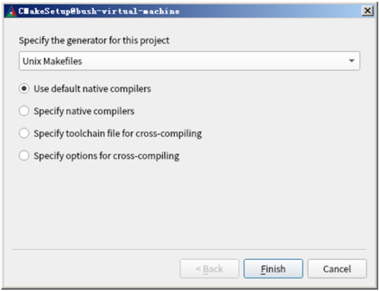Select 'Use default native compilers' radio button

(24, 89)
